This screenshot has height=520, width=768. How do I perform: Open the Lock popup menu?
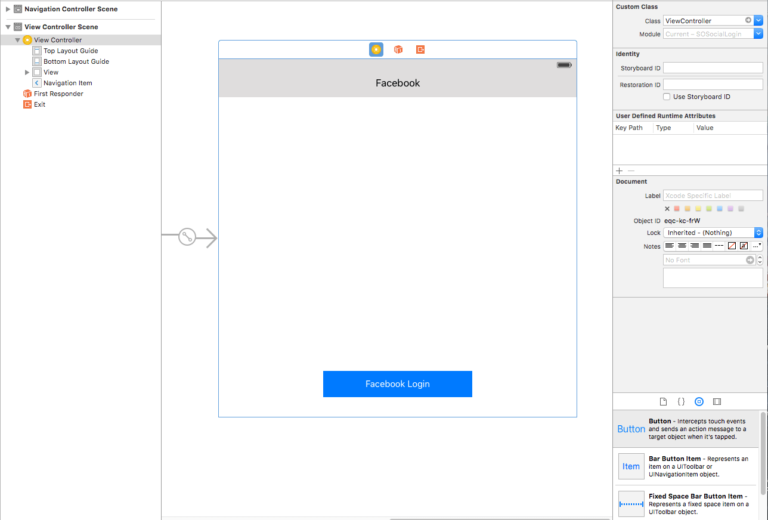(x=713, y=233)
